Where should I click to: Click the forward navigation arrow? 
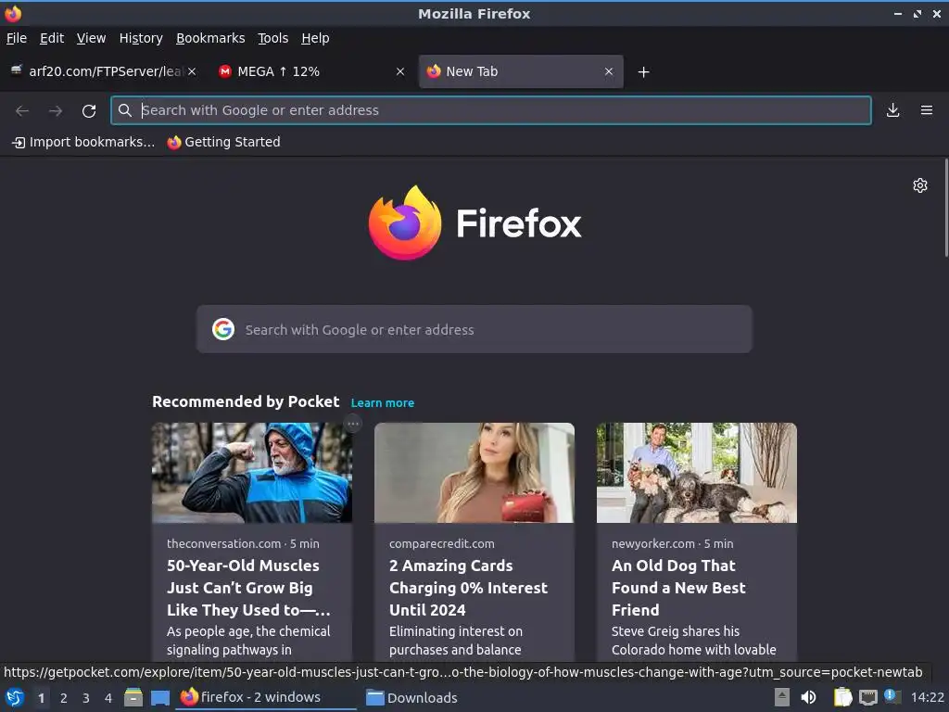tap(56, 110)
